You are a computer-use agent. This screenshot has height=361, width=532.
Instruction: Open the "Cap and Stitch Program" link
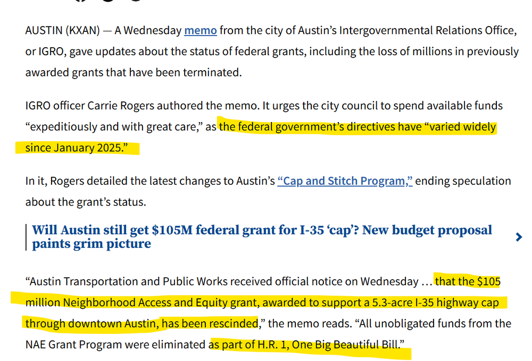tap(345, 181)
